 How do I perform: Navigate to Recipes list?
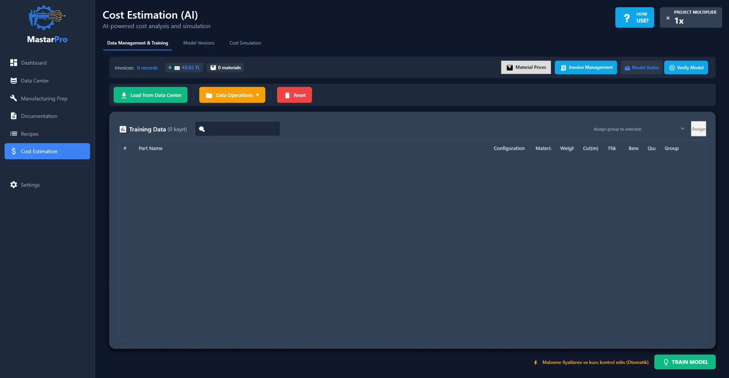(x=30, y=134)
